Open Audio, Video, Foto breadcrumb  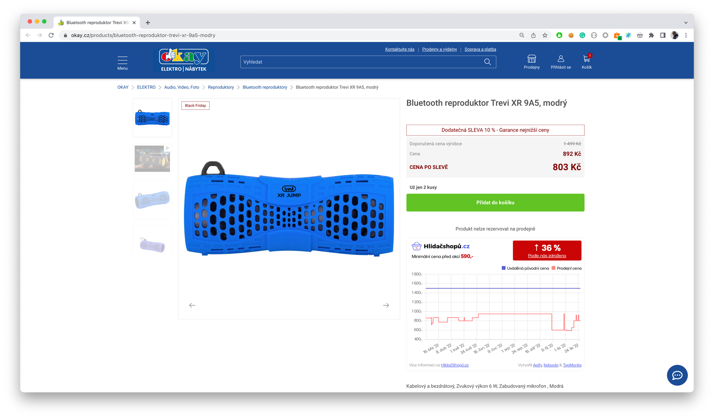(182, 87)
